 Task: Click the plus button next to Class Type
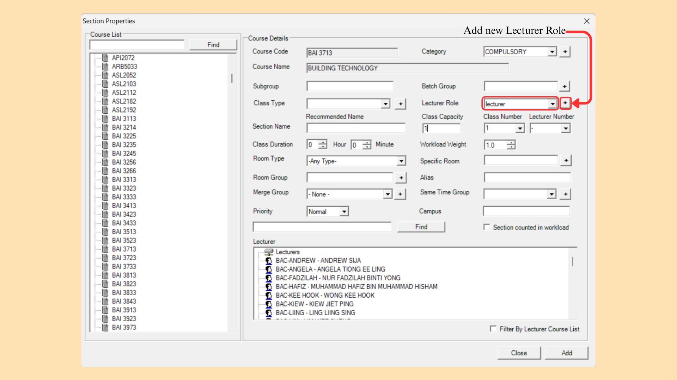click(401, 104)
